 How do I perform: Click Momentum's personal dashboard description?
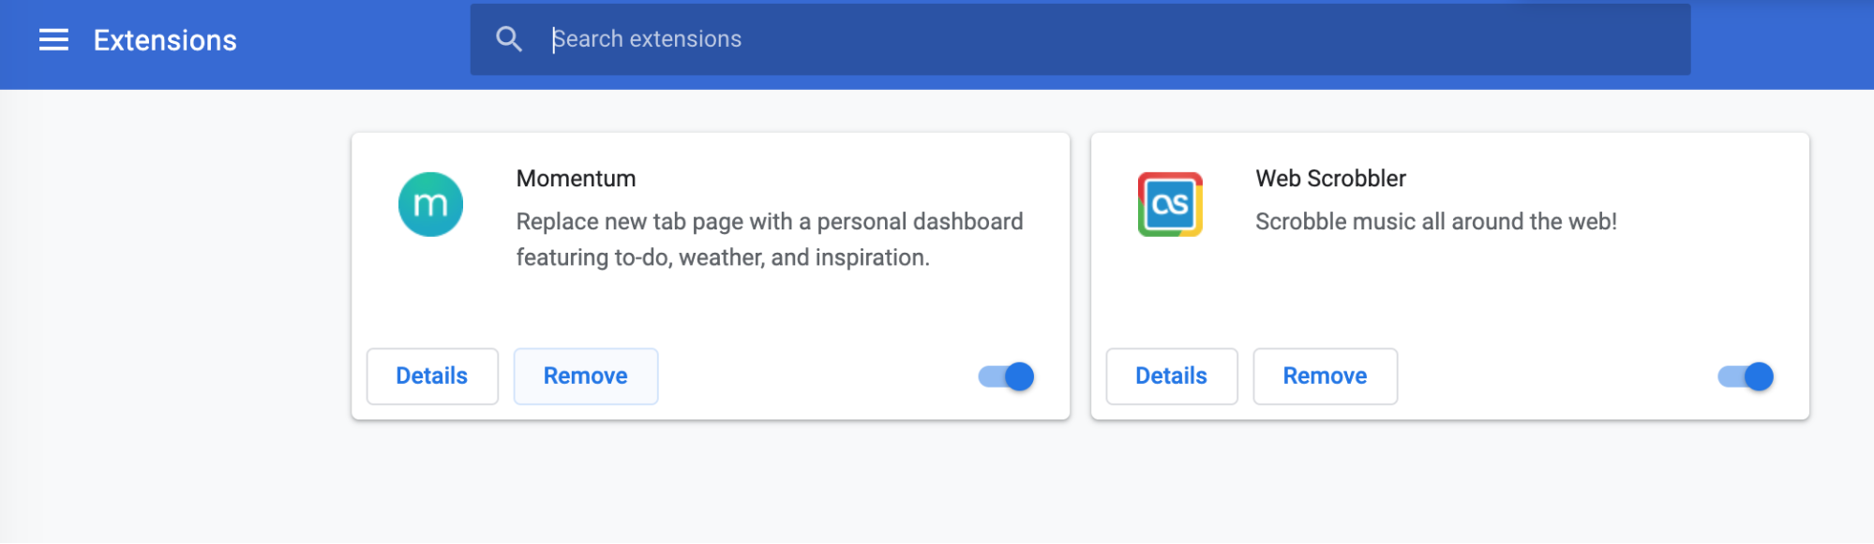coord(770,240)
